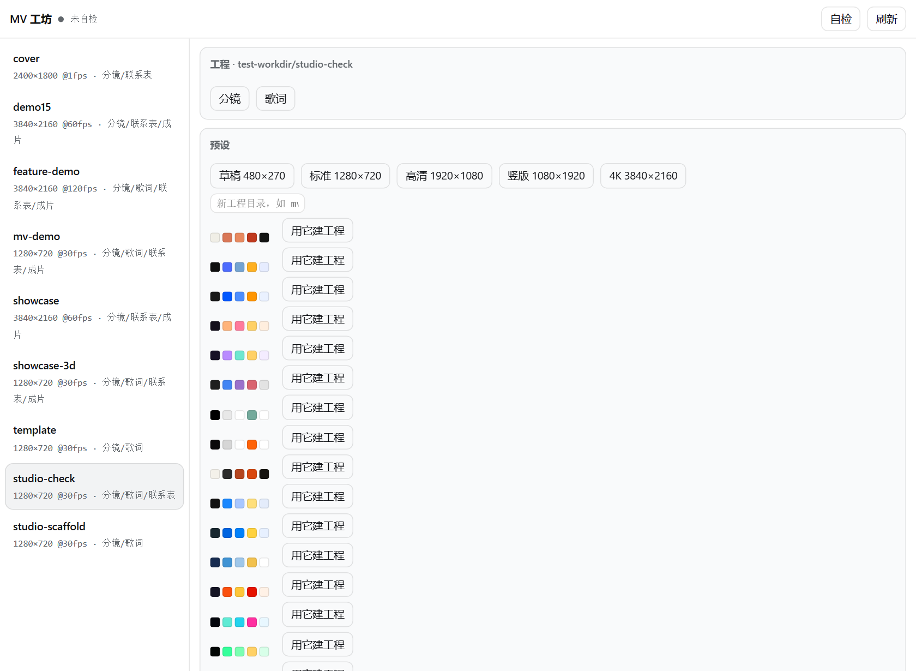The width and height of the screenshot is (916, 671).
Task: Open the demo15 project in sidebar
Action: click(94, 123)
